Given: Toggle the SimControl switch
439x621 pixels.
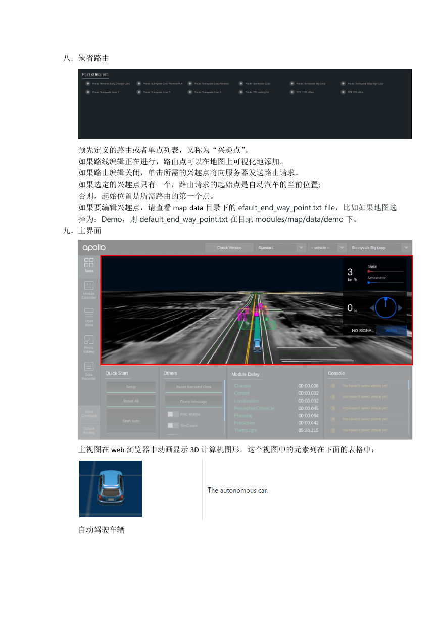Looking at the screenshot, I should click(173, 425).
